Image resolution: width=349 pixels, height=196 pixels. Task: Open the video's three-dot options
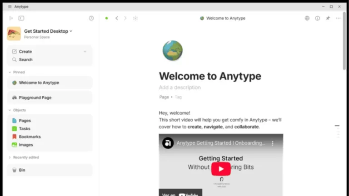273,143
